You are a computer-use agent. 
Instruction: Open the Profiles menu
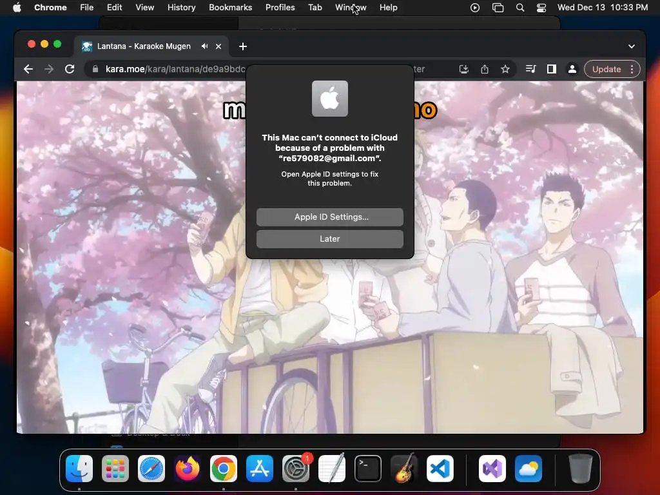coord(280,8)
